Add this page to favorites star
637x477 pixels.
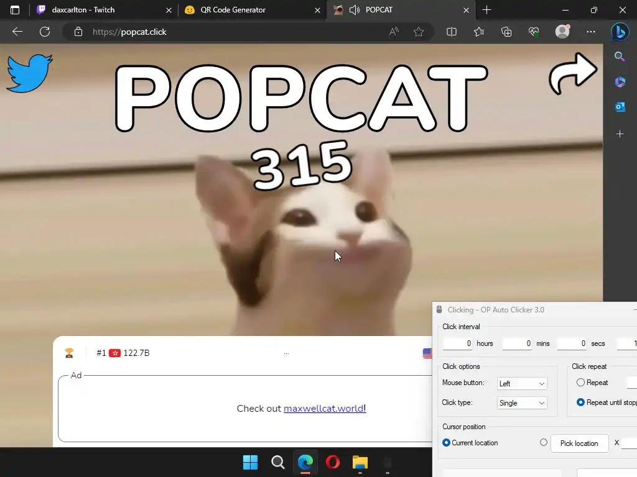click(419, 32)
